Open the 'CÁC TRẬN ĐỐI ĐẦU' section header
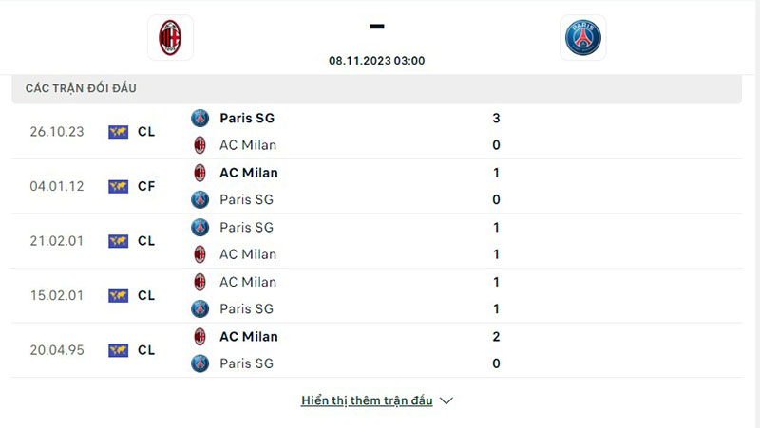This screenshot has width=760, height=428. [82, 88]
